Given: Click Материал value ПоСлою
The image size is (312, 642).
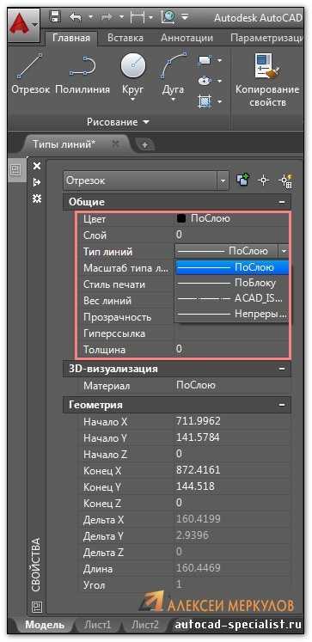Looking at the screenshot, I should [195, 385].
